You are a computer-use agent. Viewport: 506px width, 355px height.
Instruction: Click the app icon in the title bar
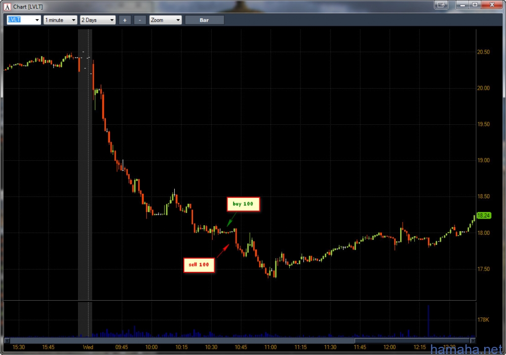[x=7, y=7]
